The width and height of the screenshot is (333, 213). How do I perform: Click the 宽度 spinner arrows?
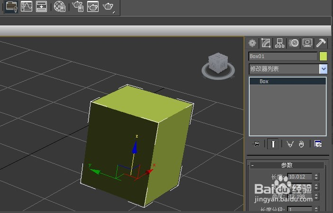[x=316, y=187]
